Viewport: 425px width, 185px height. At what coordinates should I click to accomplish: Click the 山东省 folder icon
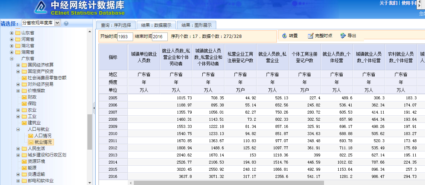[x=18, y=32]
